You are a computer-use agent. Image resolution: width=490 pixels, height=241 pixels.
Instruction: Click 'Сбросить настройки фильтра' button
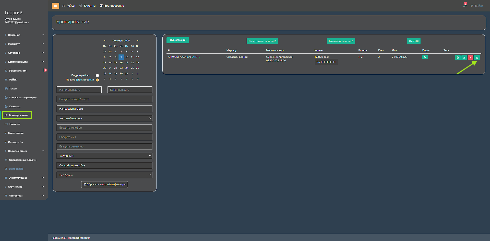pyautogui.click(x=104, y=185)
